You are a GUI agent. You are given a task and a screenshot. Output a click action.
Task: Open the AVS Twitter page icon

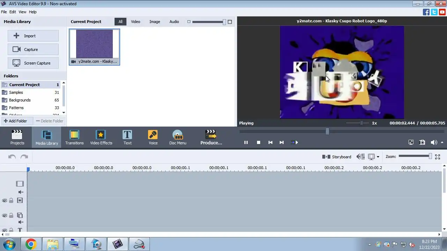pos(434,12)
